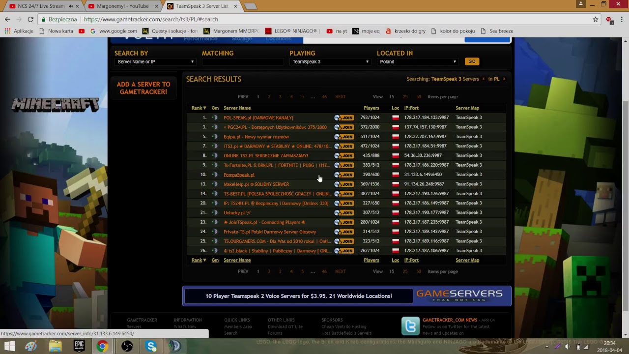The width and height of the screenshot is (629, 354).
Task: Join the Private-TS.pl server
Action: tap(344, 232)
